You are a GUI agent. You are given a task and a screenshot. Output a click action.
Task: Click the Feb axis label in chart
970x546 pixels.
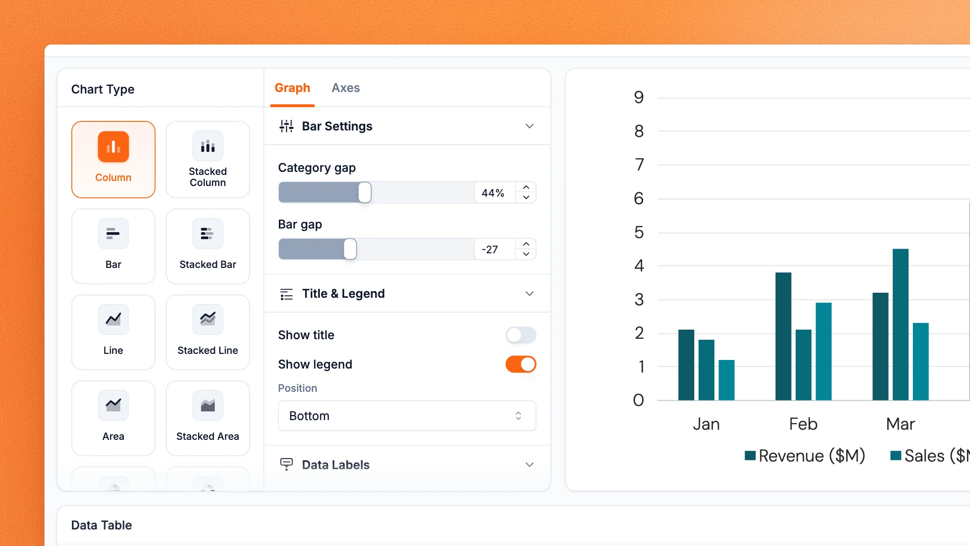pyautogui.click(x=803, y=424)
